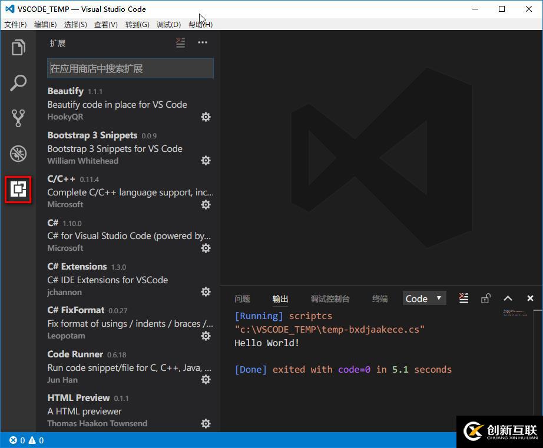
Task: Open C# extension settings gear
Action: (206, 248)
